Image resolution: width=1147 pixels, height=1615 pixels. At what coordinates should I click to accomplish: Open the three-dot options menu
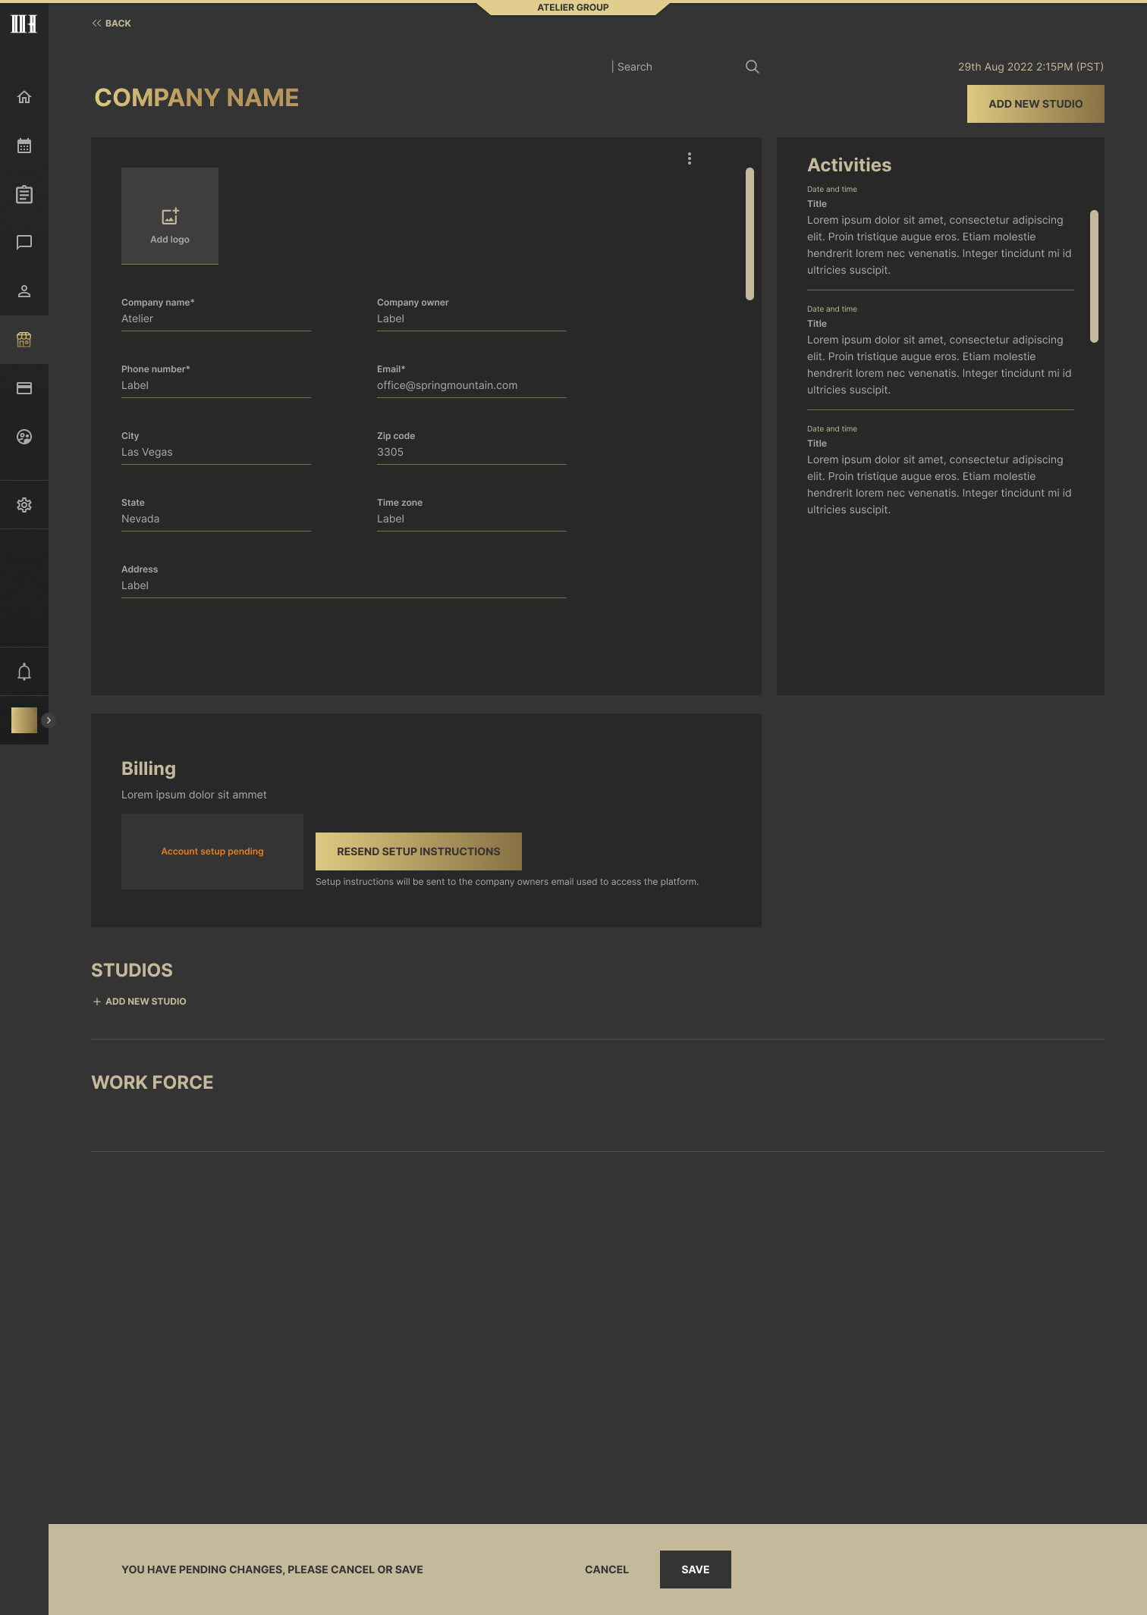[690, 158]
